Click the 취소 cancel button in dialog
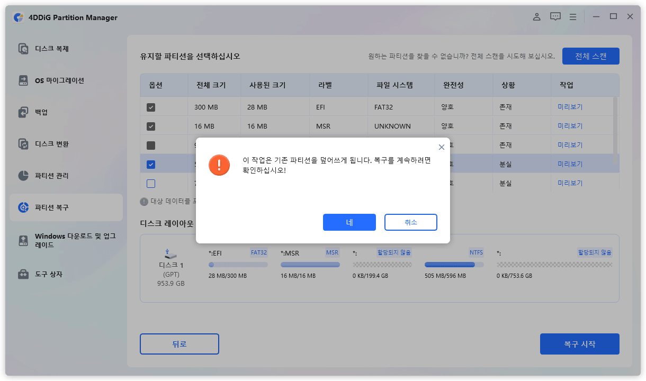This screenshot has height=381, width=646. [x=411, y=222]
